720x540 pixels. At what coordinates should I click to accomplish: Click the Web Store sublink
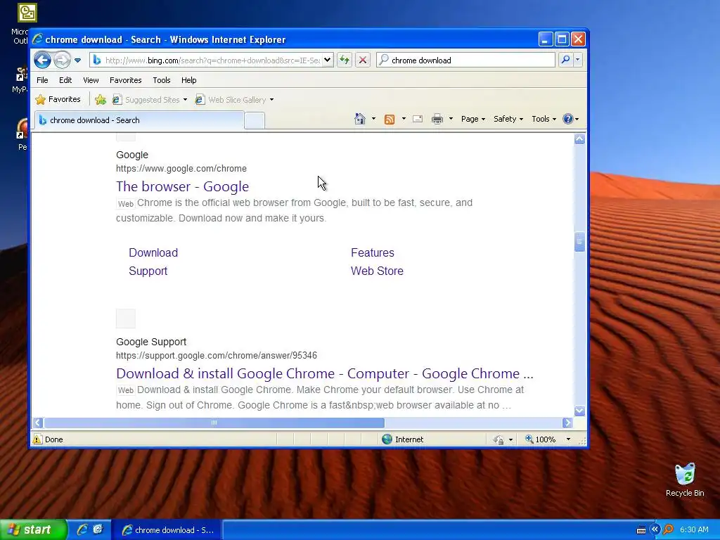[377, 271]
